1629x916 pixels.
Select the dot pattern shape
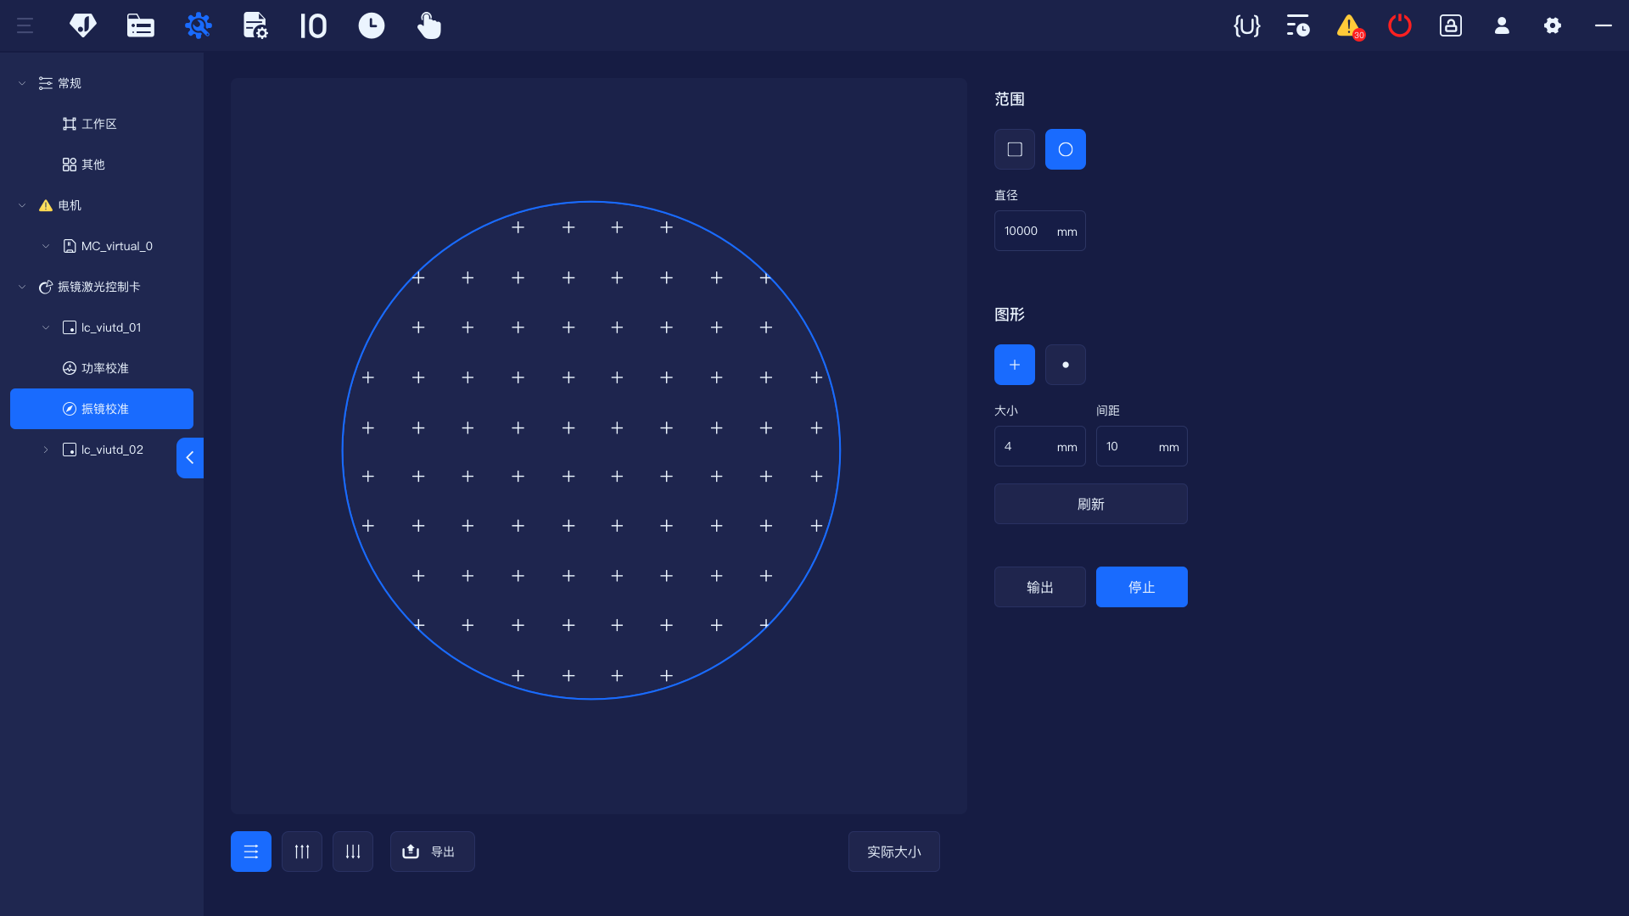point(1066,365)
